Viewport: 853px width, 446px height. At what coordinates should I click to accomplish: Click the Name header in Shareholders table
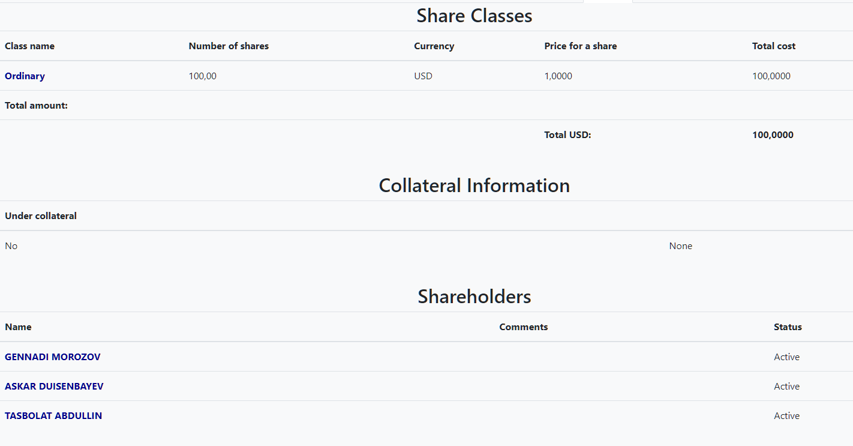point(18,327)
